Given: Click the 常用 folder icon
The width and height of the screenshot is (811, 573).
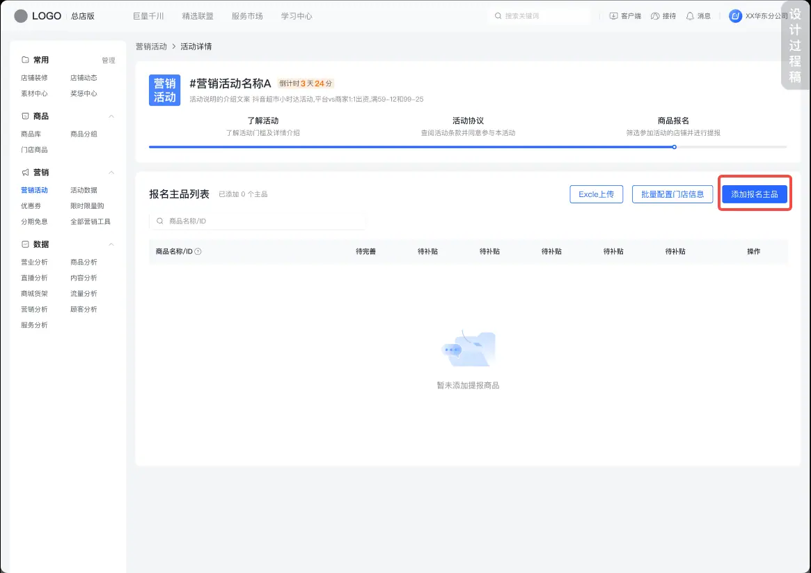Looking at the screenshot, I should click(x=25, y=60).
